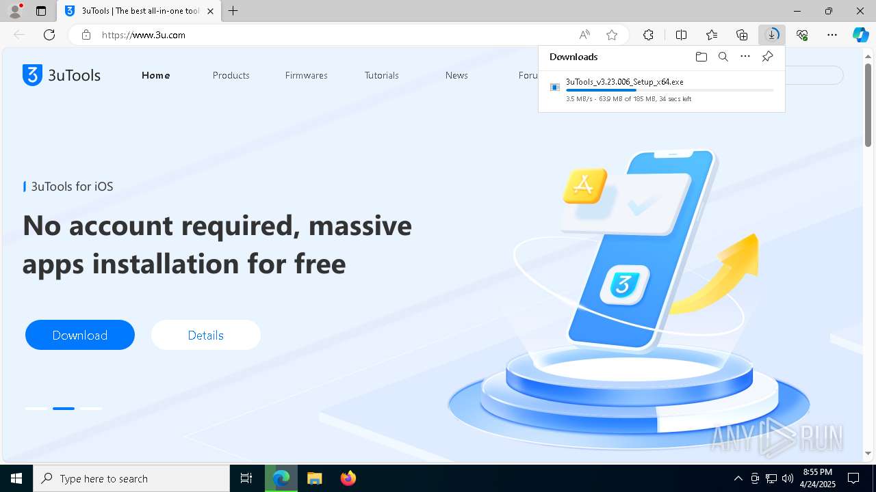Click the 3uTools logo icon
This screenshot has width=876, height=492.
pyautogui.click(x=32, y=75)
